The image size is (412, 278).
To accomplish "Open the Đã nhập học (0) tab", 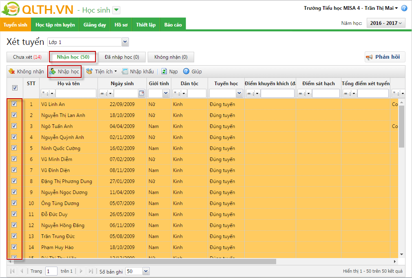I will click(122, 57).
